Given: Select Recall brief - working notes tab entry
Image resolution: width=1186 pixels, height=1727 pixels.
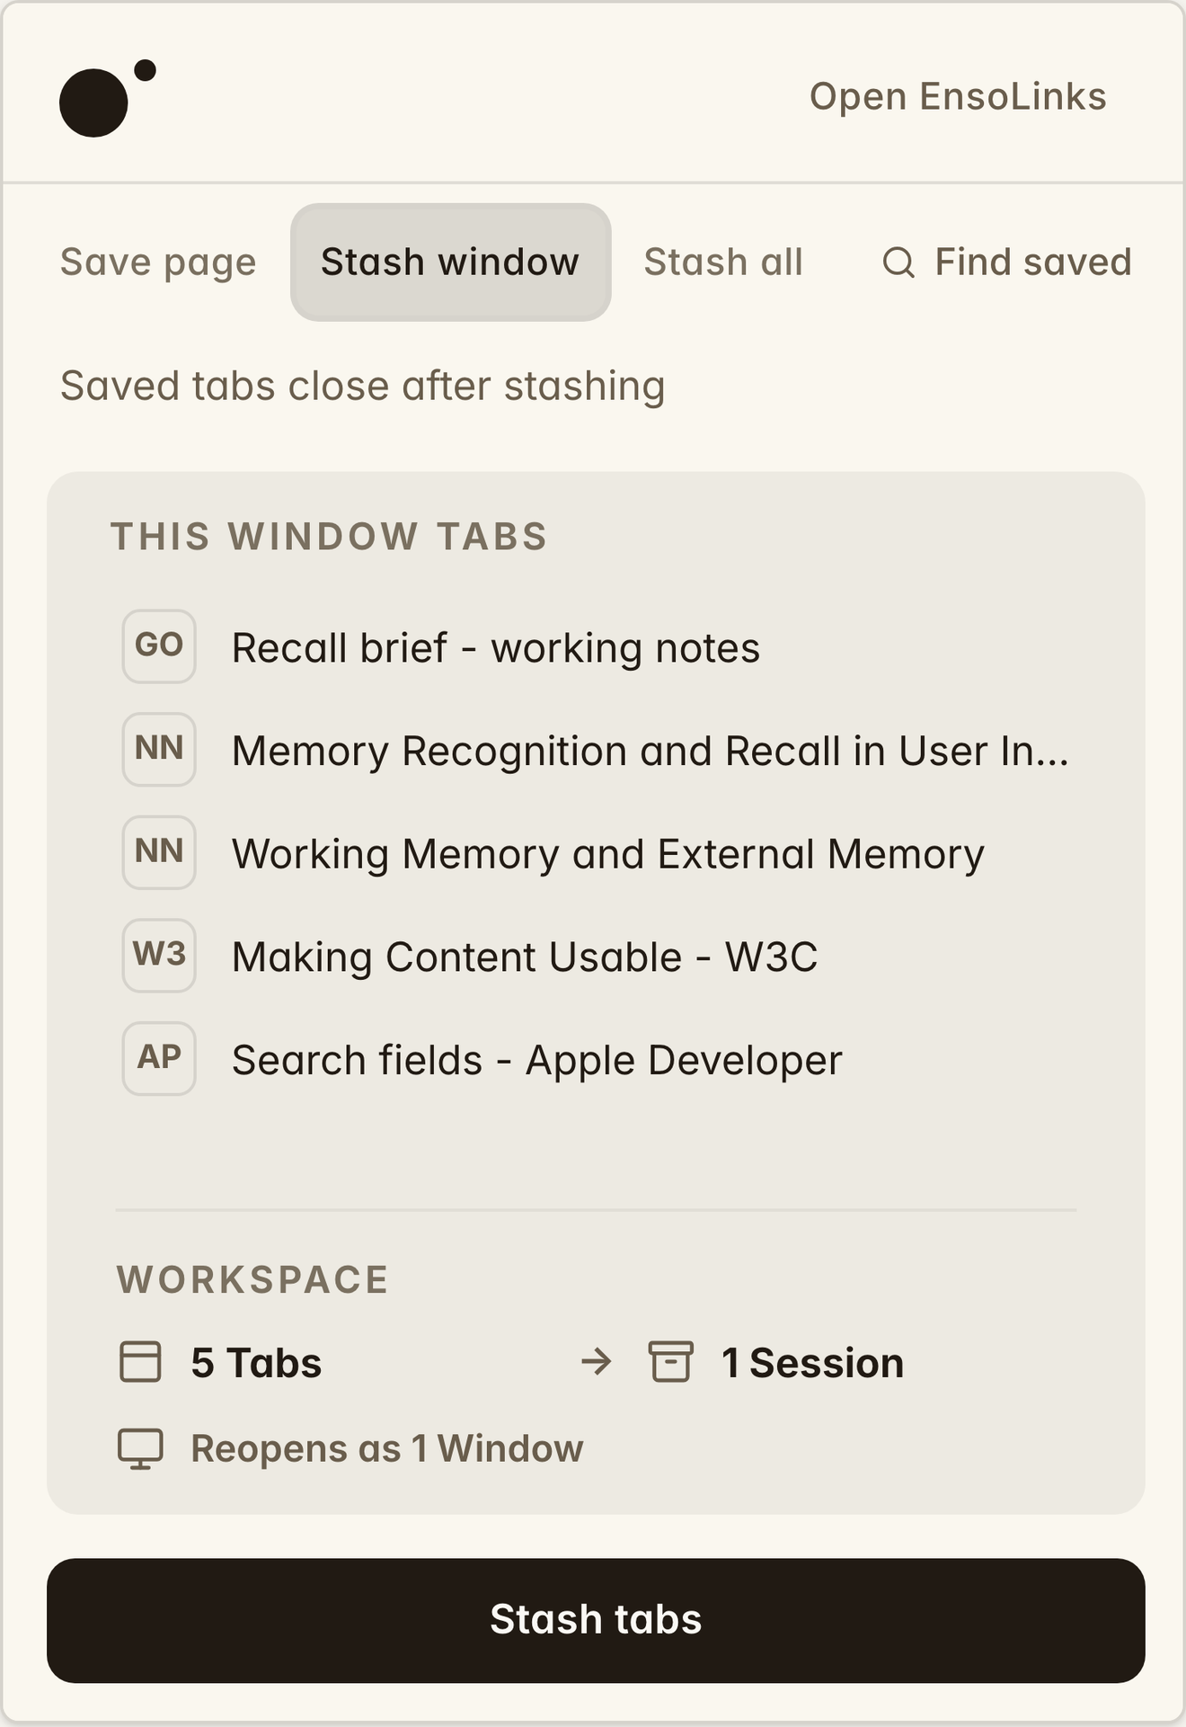Looking at the screenshot, I should tap(596, 647).
